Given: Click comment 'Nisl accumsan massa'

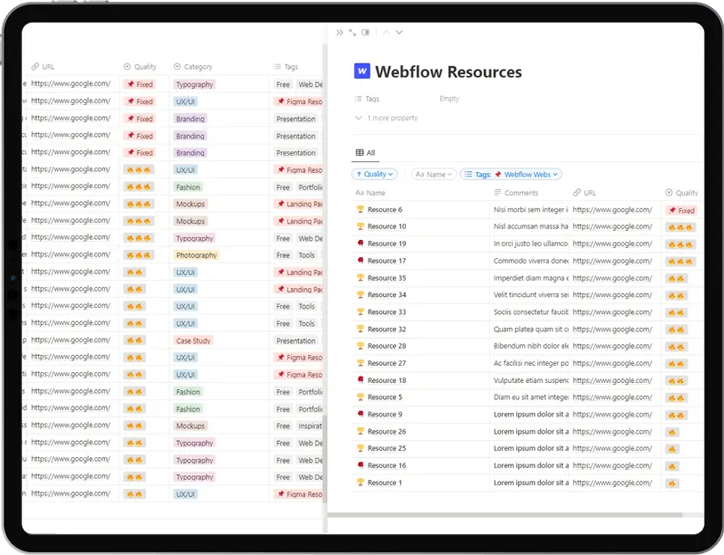Looking at the screenshot, I should pyautogui.click(x=531, y=226).
